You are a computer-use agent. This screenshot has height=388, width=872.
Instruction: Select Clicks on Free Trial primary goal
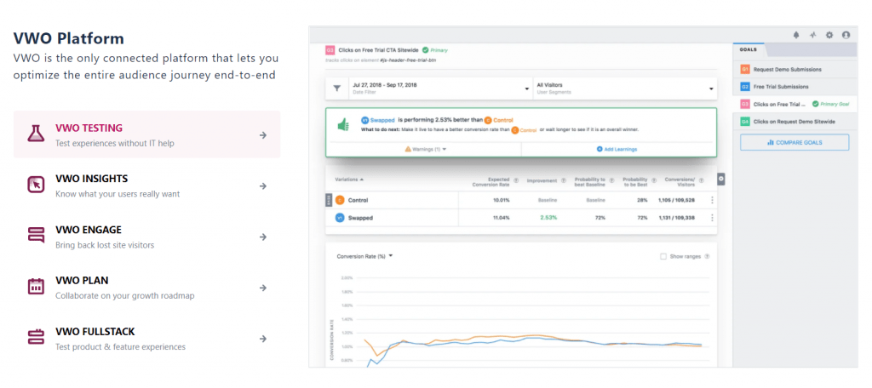[x=795, y=104]
